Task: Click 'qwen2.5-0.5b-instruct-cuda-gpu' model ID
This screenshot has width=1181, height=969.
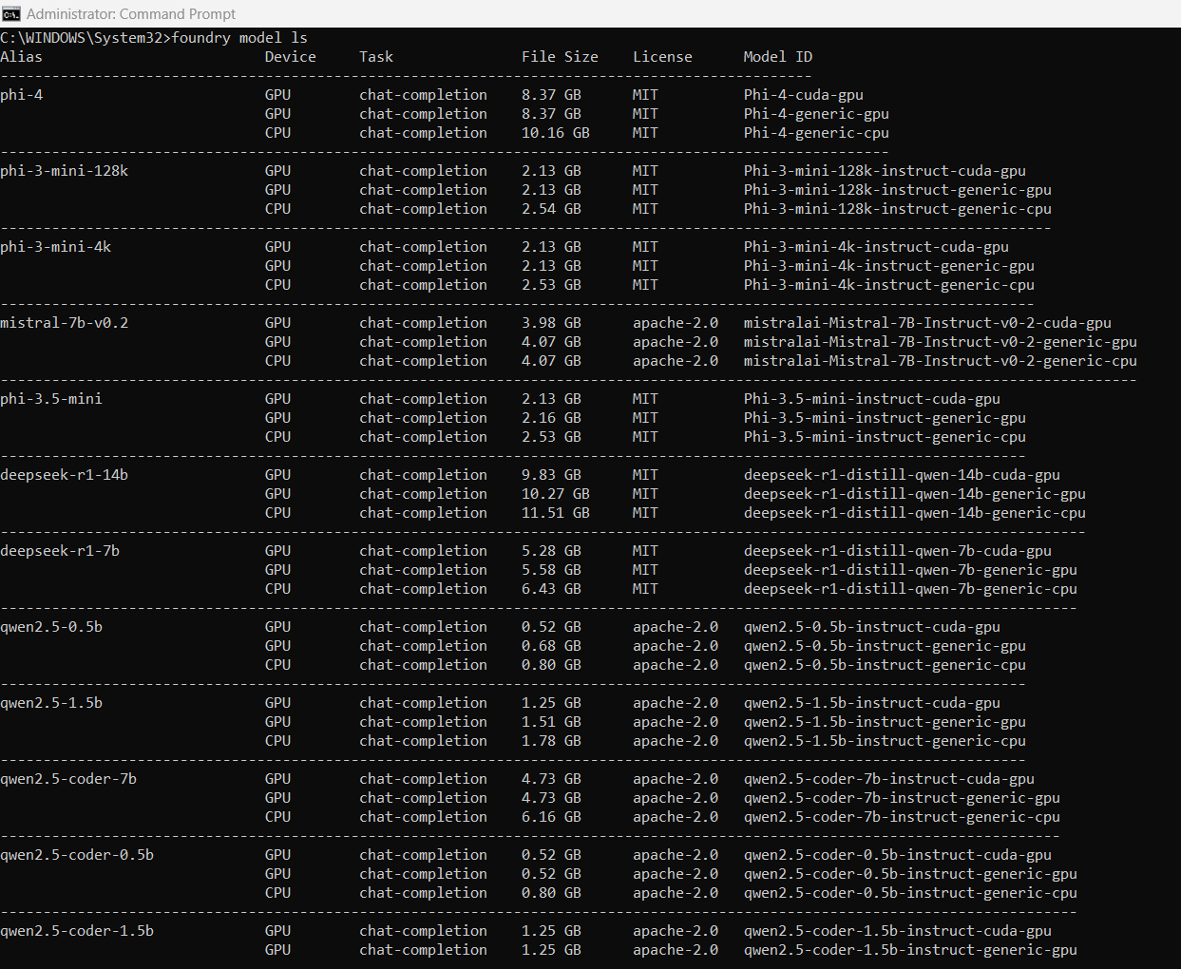Action: [x=872, y=627]
